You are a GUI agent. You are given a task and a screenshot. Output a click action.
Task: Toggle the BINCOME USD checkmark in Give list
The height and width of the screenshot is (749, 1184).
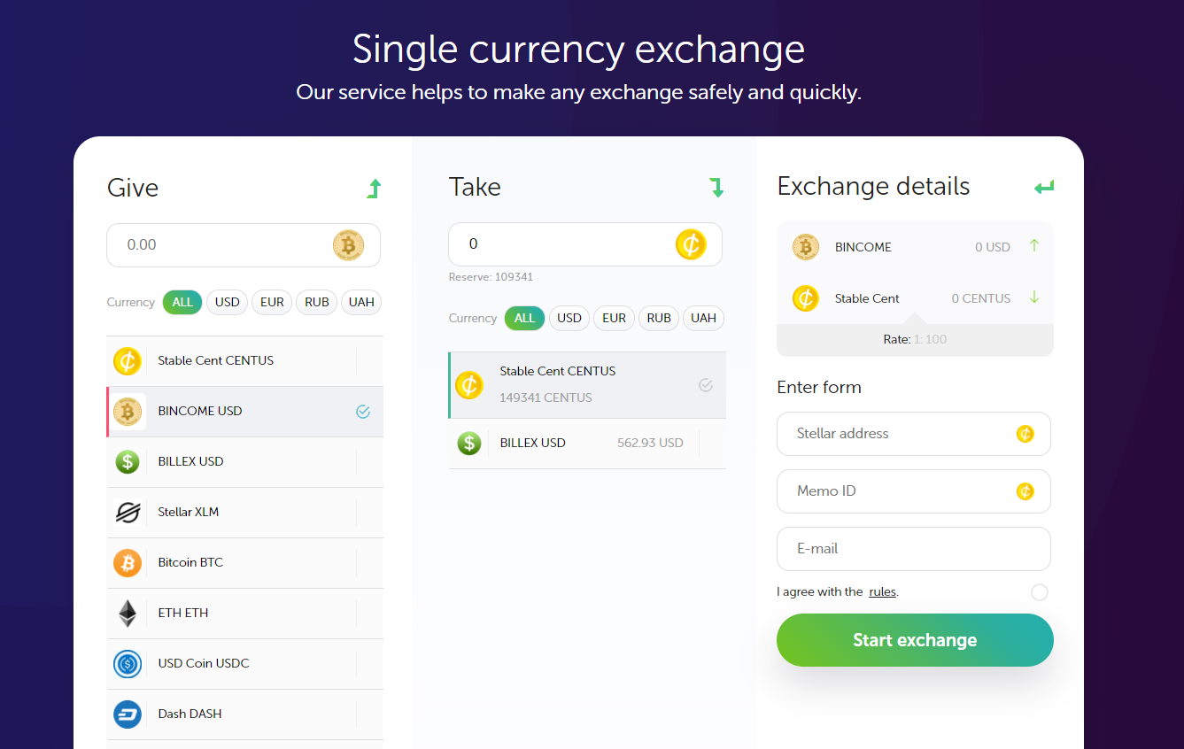coord(363,411)
